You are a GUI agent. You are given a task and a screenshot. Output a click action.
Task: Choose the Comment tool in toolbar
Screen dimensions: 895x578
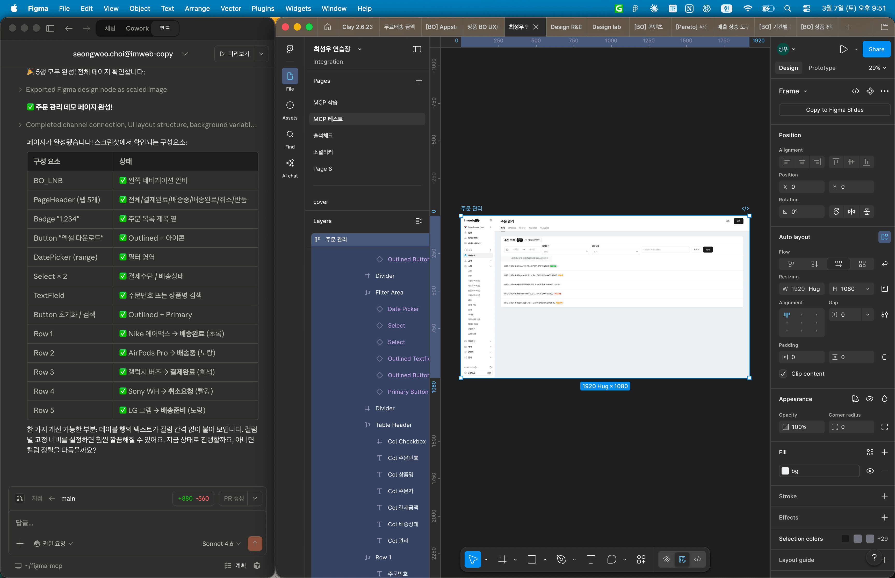(x=611, y=559)
